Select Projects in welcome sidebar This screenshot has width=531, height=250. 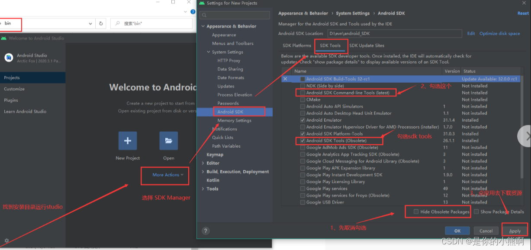click(x=32, y=78)
